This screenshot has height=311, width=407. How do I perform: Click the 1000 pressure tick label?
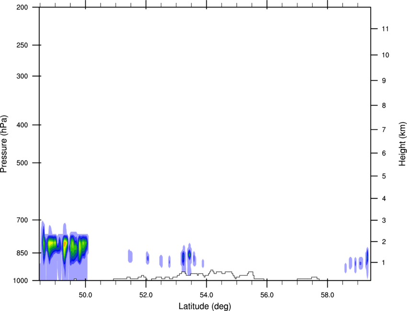click(21, 280)
